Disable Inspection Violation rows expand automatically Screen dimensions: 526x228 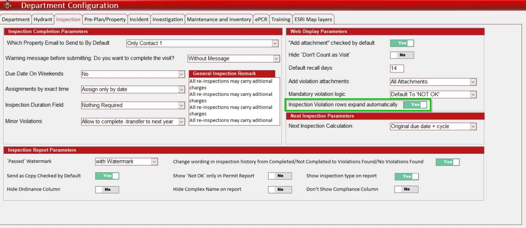[415, 105]
